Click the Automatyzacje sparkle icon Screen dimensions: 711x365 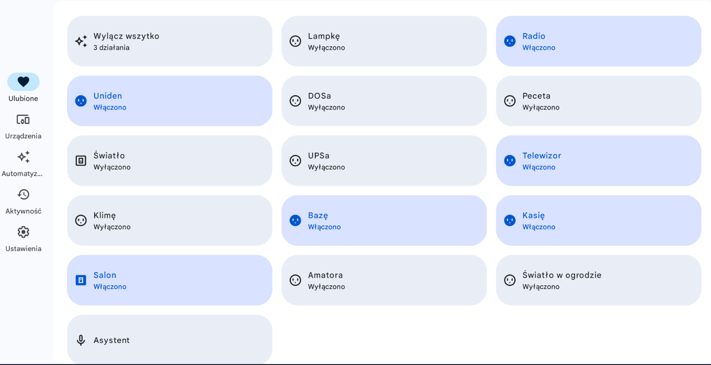pyautogui.click(x=23, y=157)
